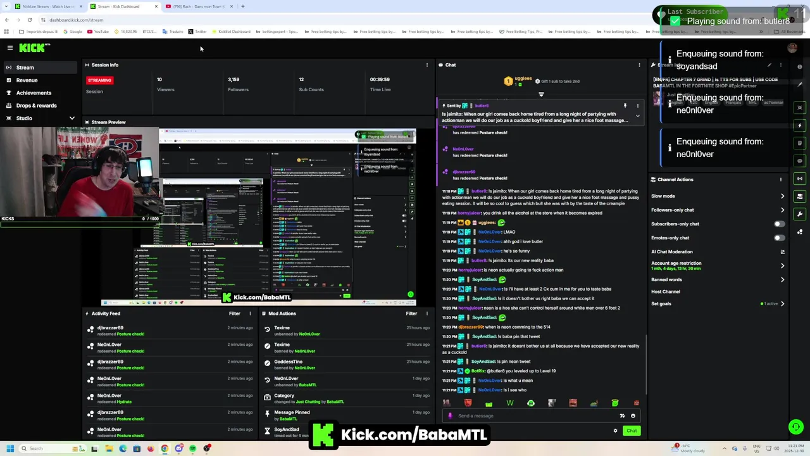Click the browser address bar URL
The image size is (810, 456).
76,20
